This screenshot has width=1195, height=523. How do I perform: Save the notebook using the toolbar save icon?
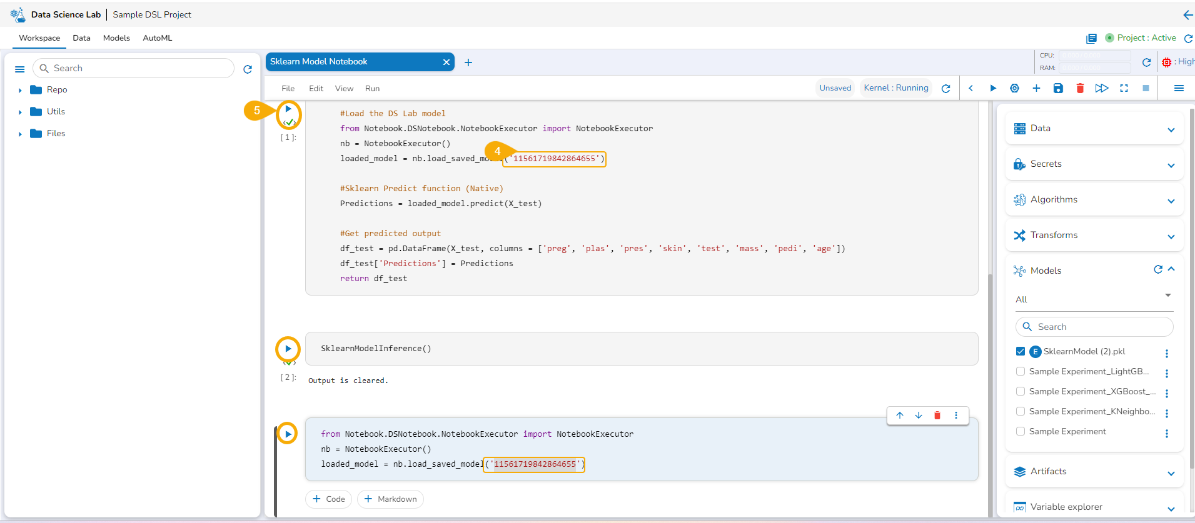1058,88
